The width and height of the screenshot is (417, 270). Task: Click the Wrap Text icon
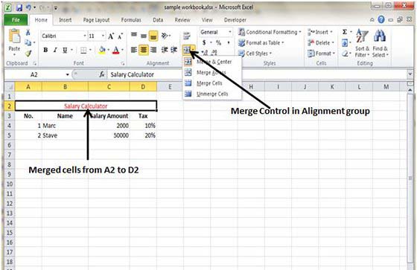(187, 36)
